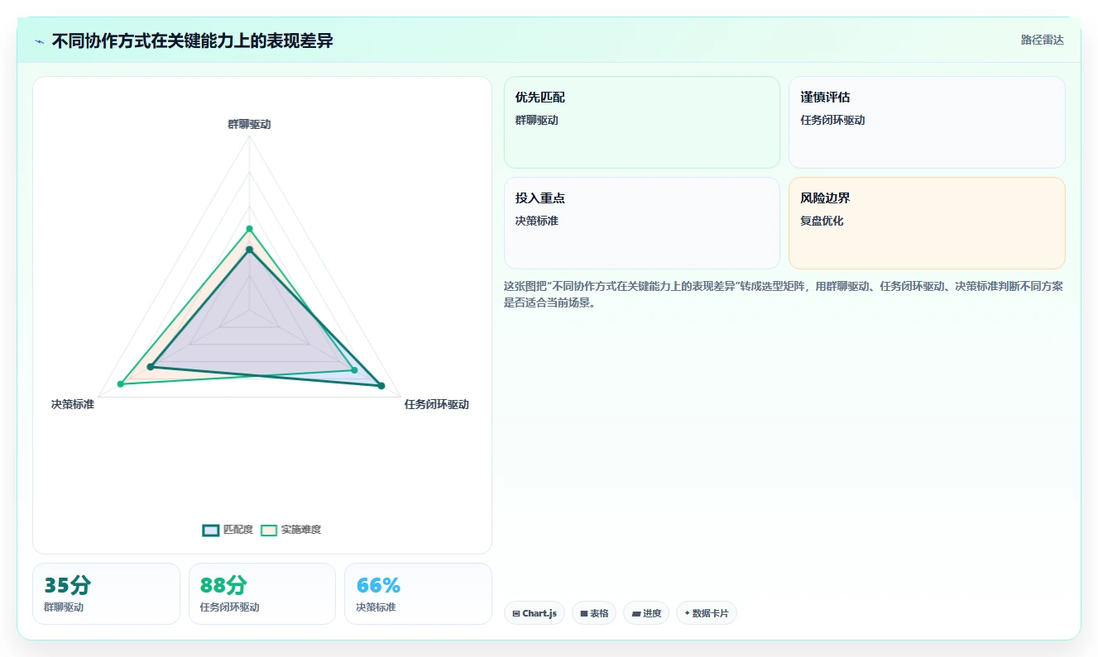
Task: Click 决策标准 text in 投入重点 card
Action: point(537,221)
